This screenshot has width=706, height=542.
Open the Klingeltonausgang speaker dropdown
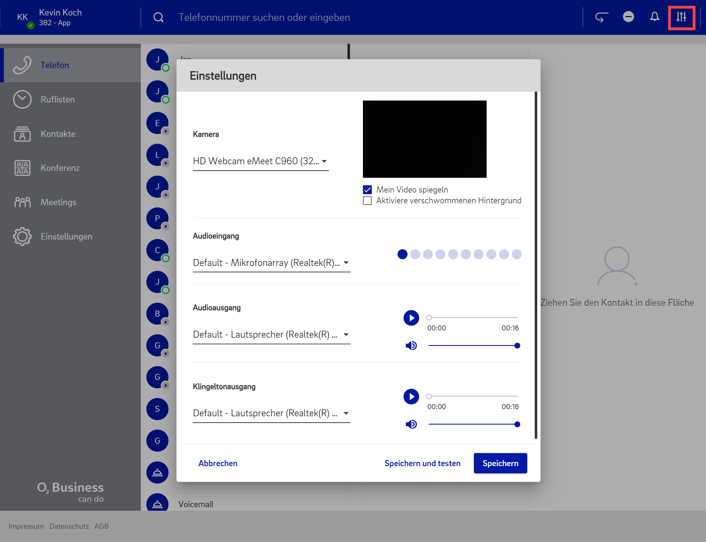coord(271,413)
